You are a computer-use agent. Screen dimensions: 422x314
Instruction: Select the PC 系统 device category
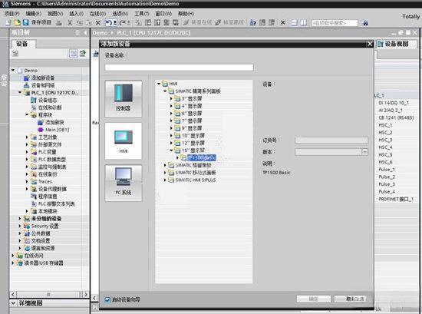tap(124, 183)
